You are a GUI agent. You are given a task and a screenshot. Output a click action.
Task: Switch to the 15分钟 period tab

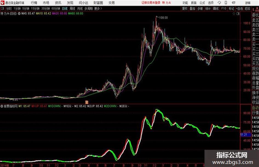click(35, 9)
